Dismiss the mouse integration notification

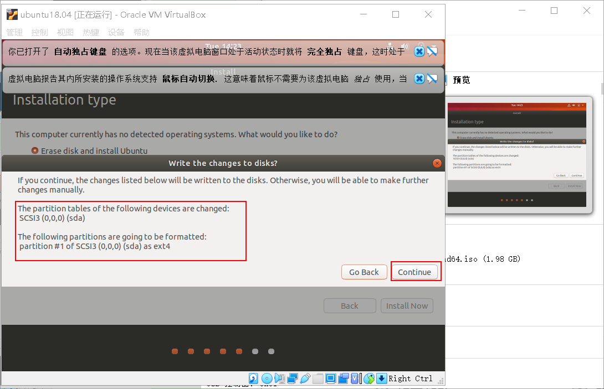[x=419, y=79]
